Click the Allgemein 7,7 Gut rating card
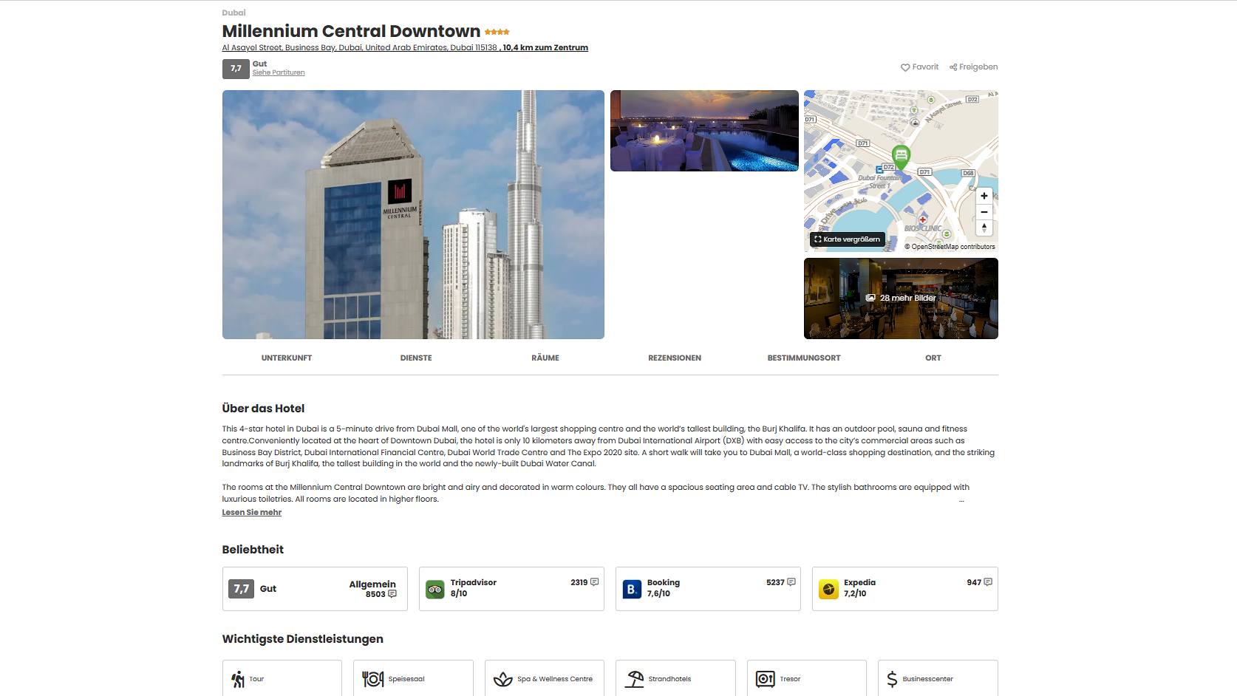This screenshot has width=1237, height=696. coord(315,589)
